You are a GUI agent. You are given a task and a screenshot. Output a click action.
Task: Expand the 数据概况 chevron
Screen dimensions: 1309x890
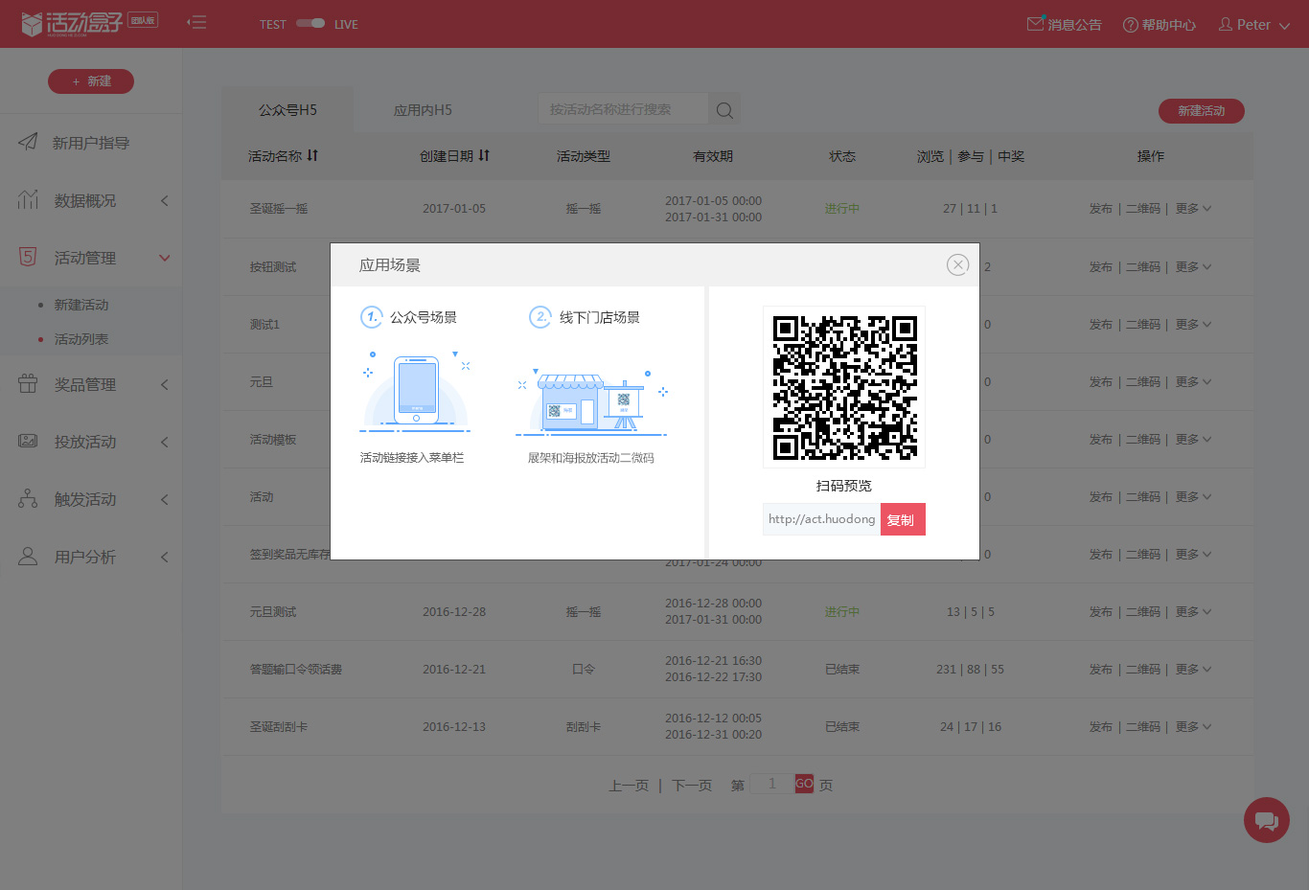[x=164, y=200]
